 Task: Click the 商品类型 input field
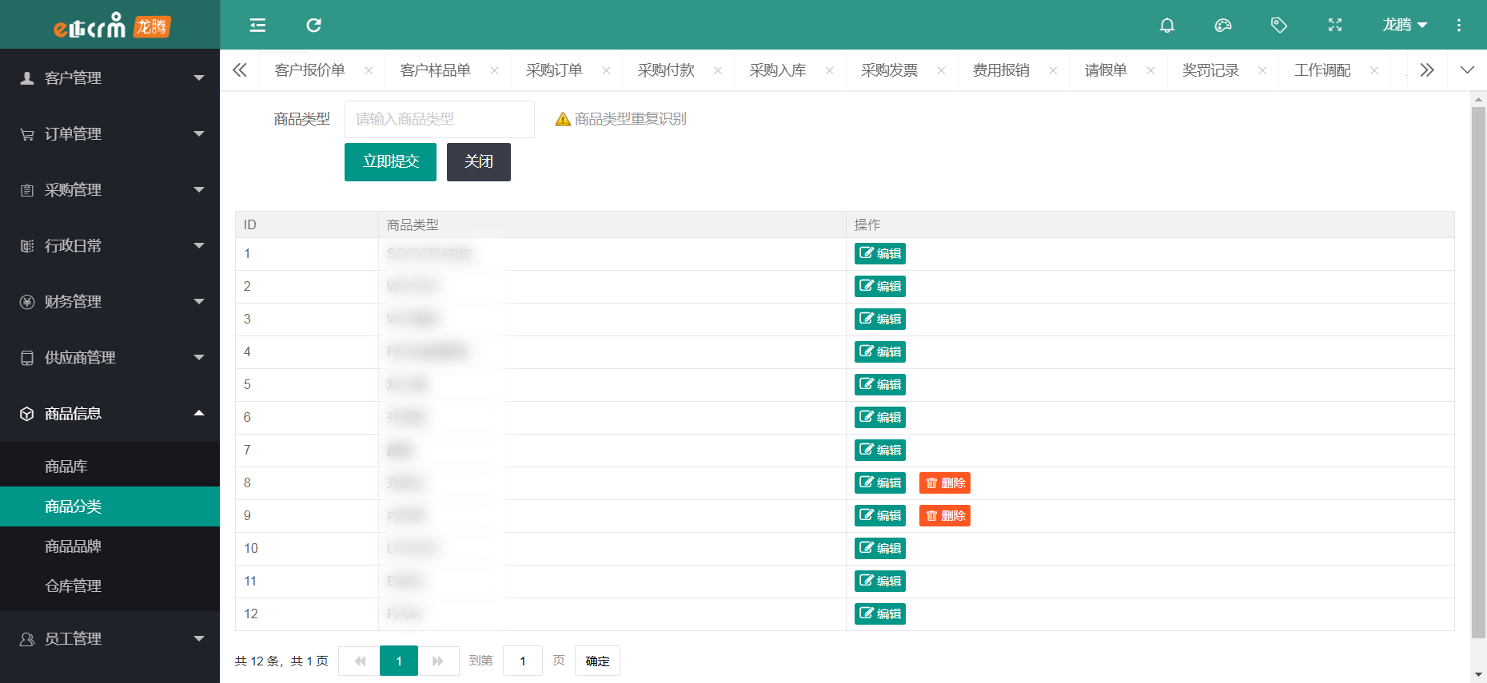pos(439,119)
